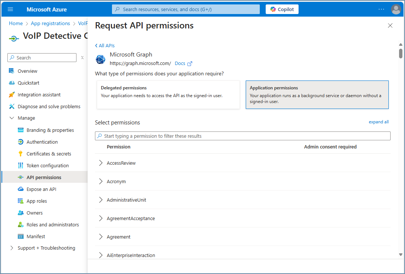Screen dimensions: 405x274
Task: Expand the Support + Troubleshooting section
Action: (11, 248)
